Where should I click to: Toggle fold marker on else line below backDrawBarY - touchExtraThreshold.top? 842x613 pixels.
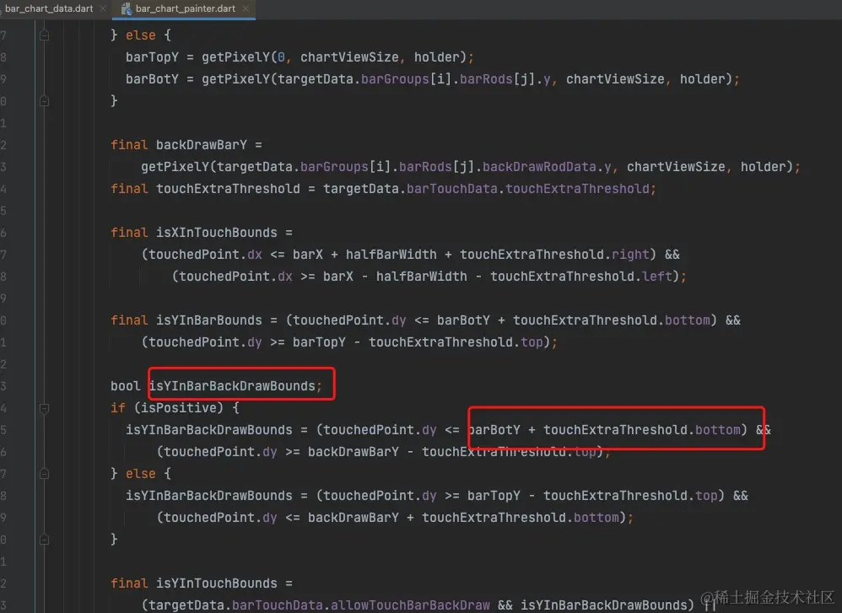[x=45, y=474]
